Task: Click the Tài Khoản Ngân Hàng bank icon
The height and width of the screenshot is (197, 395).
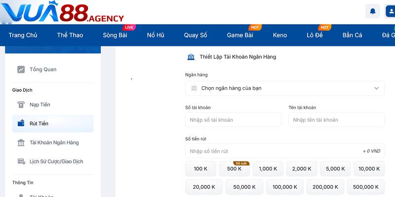Action: coord(21,143)
